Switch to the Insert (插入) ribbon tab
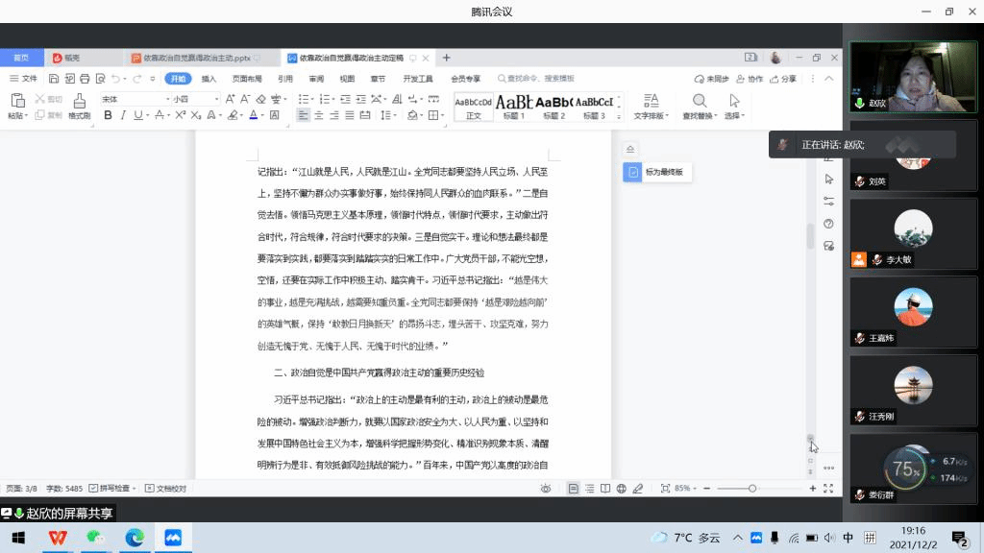984x553 pixels. pyautogui.click(x=209, y=79)
